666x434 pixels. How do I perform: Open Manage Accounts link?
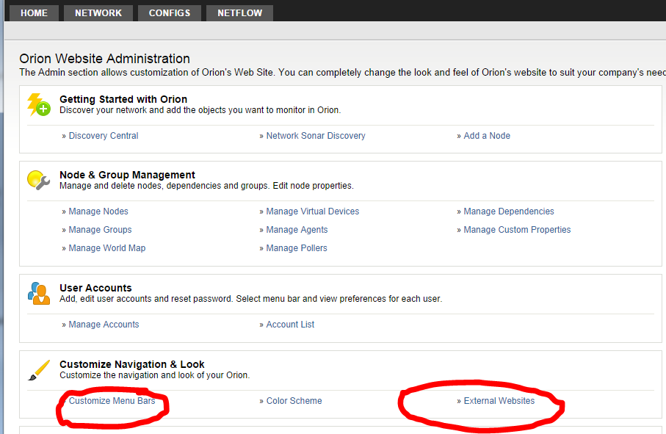coord(104,324)
